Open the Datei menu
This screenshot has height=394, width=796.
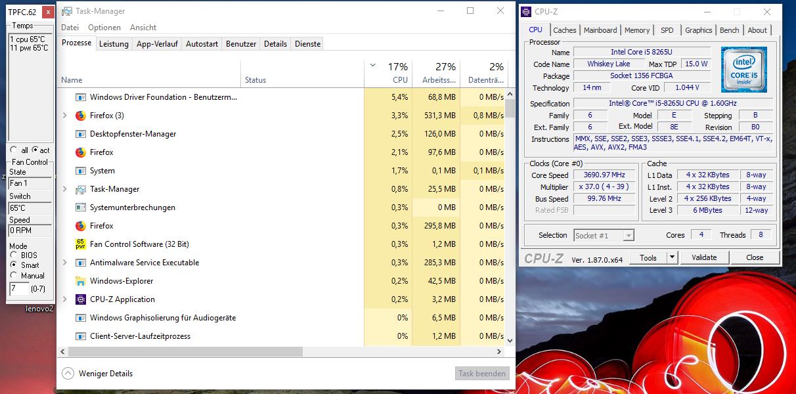70,28
